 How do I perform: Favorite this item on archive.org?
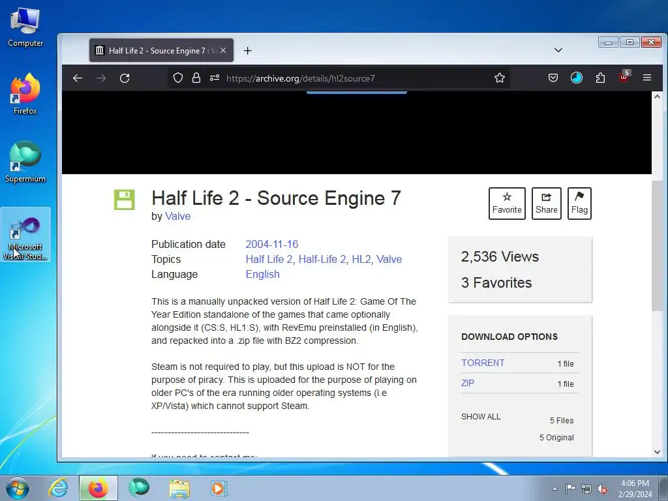click(x=507, y=204)
